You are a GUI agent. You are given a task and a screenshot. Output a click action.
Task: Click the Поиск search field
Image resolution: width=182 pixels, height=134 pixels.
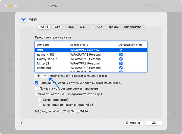tap(153, 6)
